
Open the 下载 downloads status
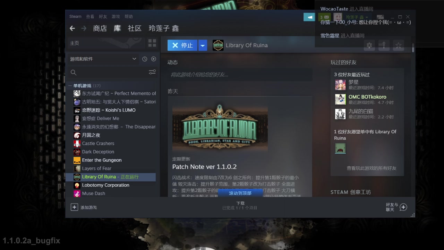pyautogui.click(x=240, y=206)
